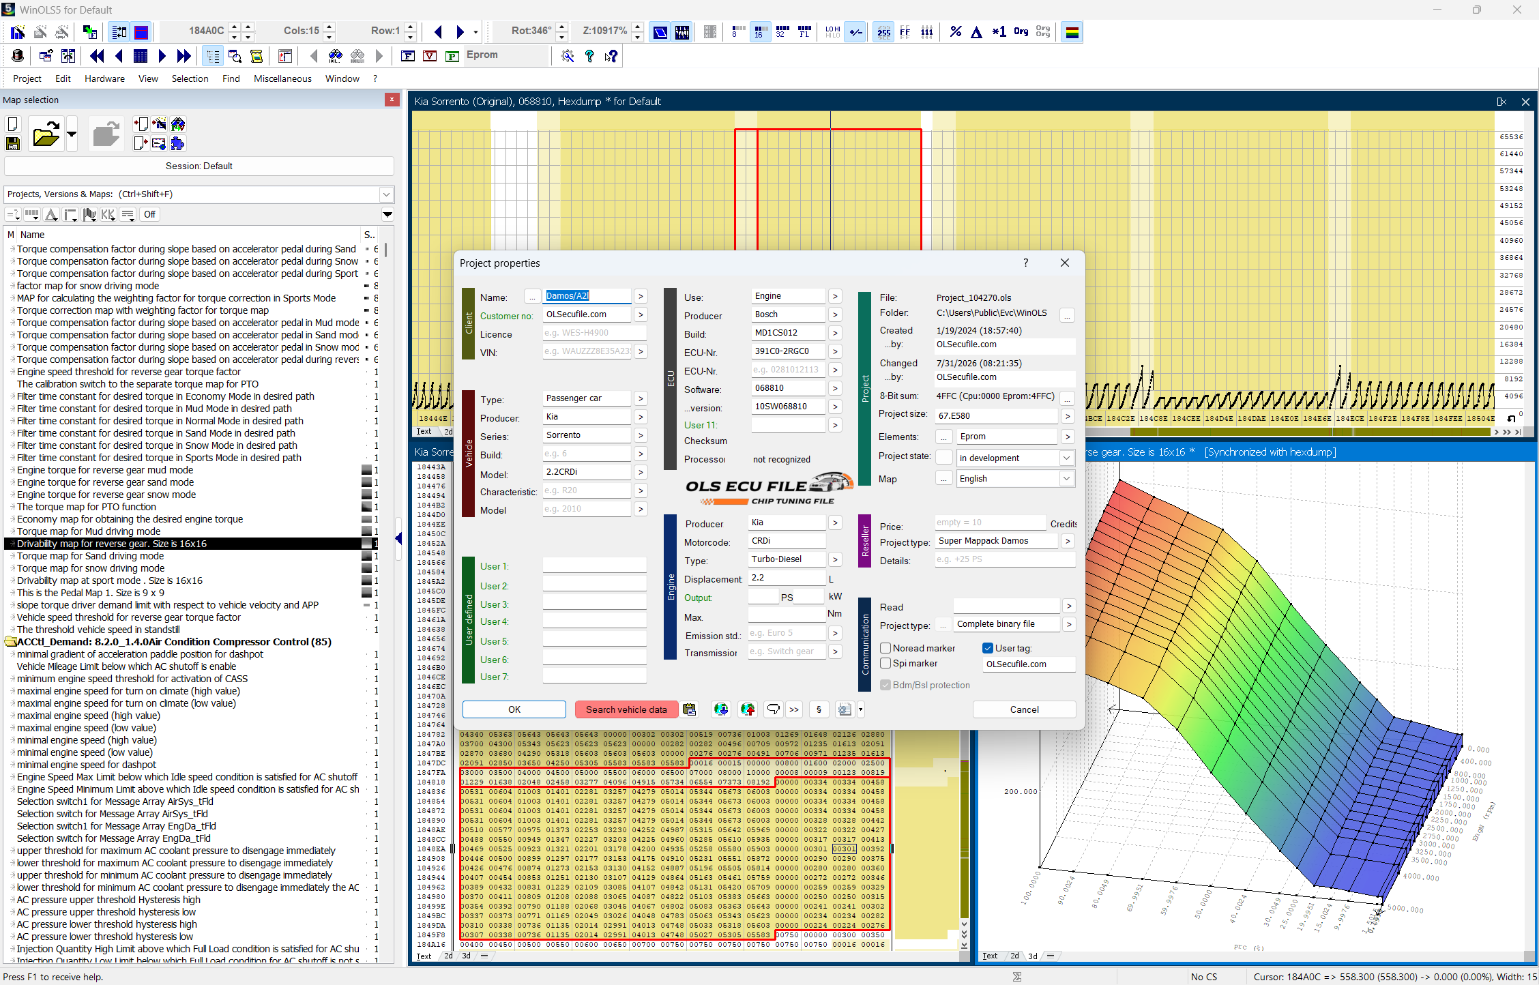Viewport: 1539px width, 985px height.
Task: Click the blue F box toolbar icon
Action: tap(408, 56)
